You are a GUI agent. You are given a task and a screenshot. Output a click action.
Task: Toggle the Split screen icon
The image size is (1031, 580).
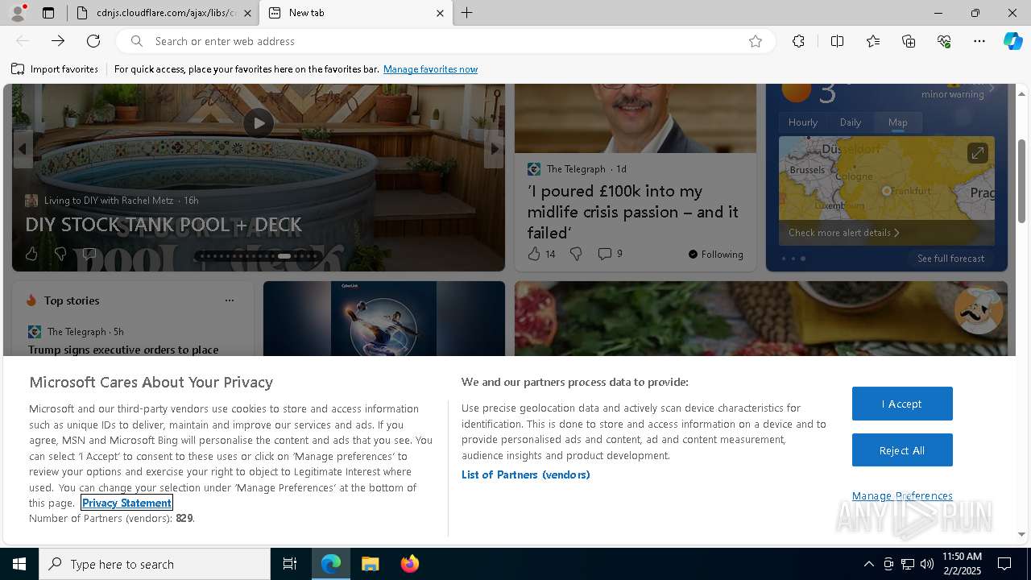[837, 41]
